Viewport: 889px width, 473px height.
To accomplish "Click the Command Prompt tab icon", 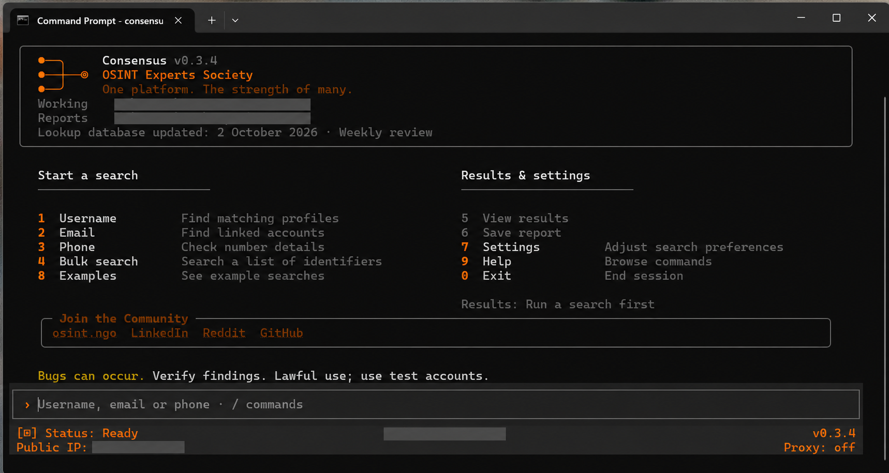I will tap(23, 20).
